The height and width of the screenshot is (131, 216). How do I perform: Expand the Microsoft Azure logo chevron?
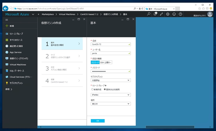point(33,14)
